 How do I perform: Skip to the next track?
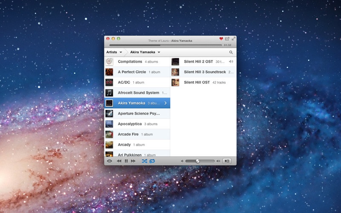pos(133,161)
